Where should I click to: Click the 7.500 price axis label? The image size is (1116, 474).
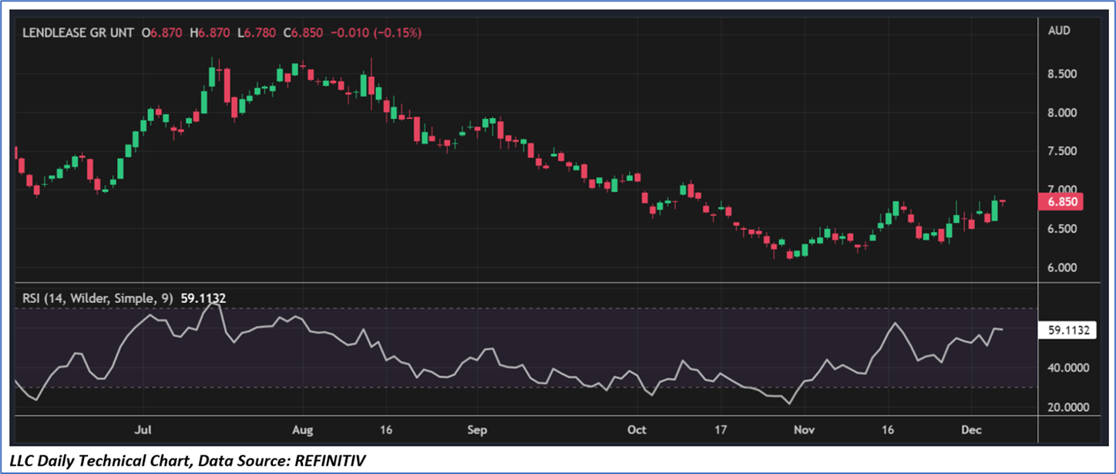[1062, 151]
